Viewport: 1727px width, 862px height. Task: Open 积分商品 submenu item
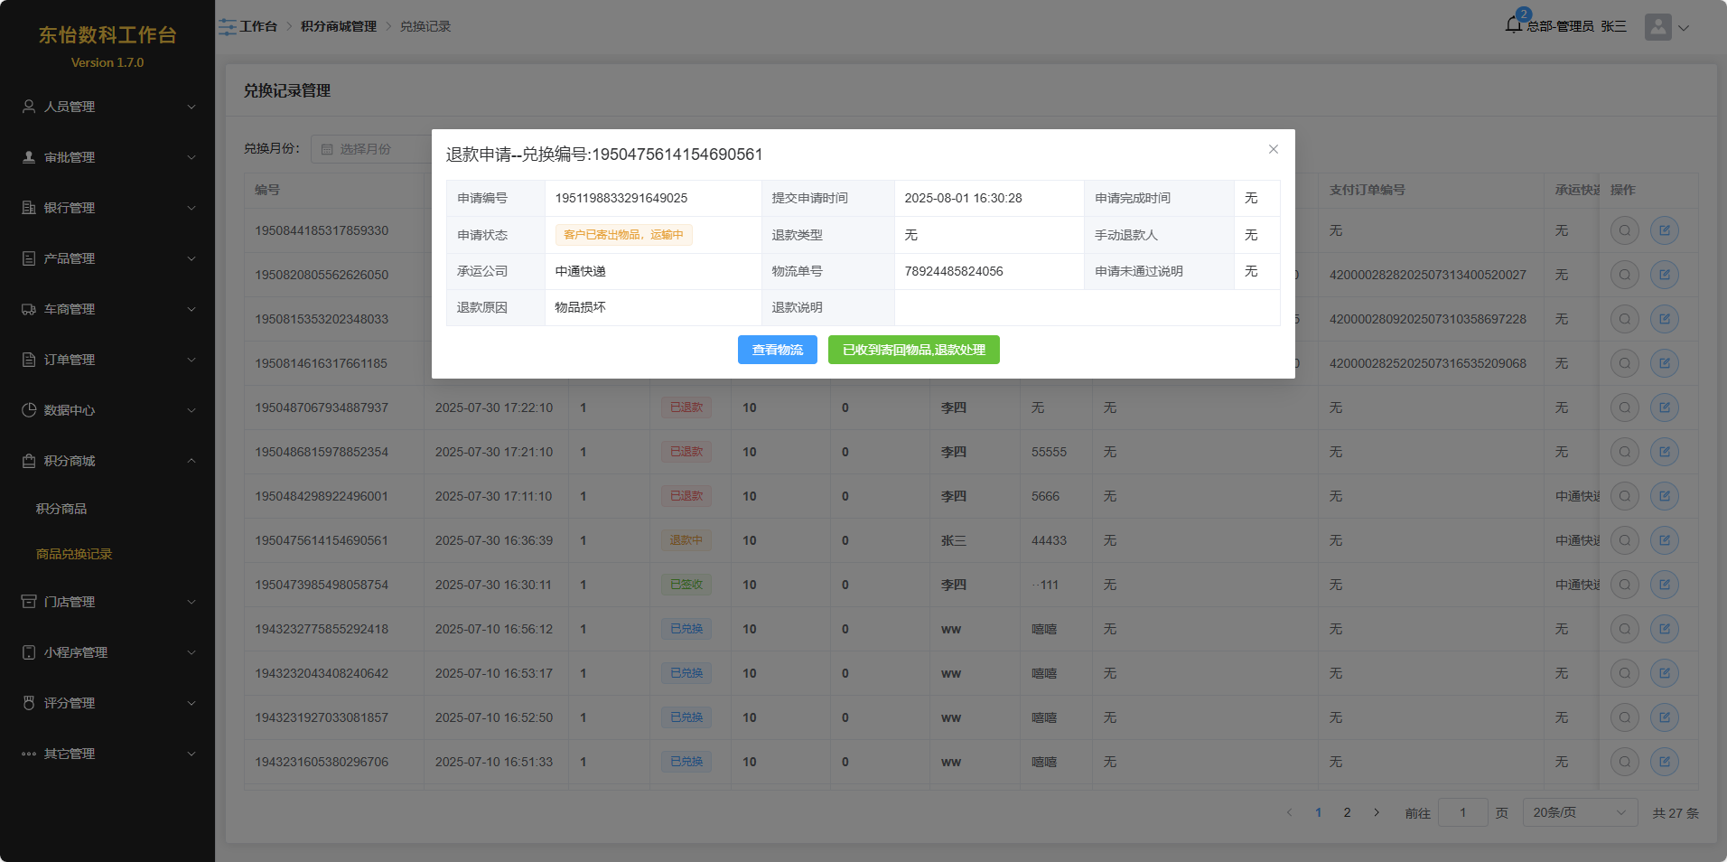(x=61, y=509)
